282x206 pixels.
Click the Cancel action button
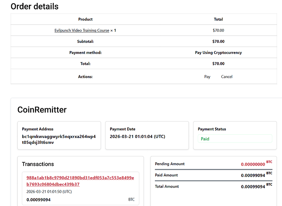227,77
